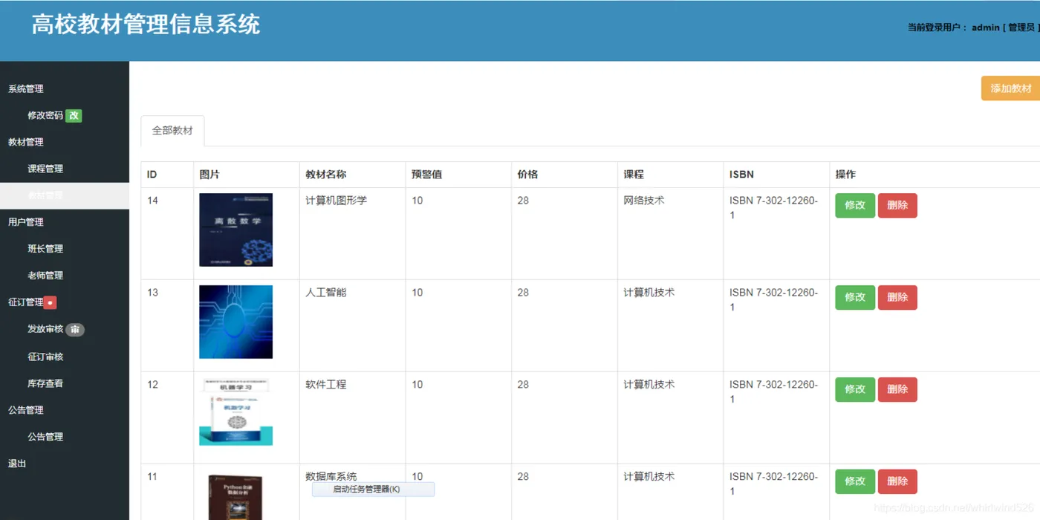Screen dimensions: 1040x520
Task: Click 修改 for 人工智能 row
Action: tap(855, 298)
